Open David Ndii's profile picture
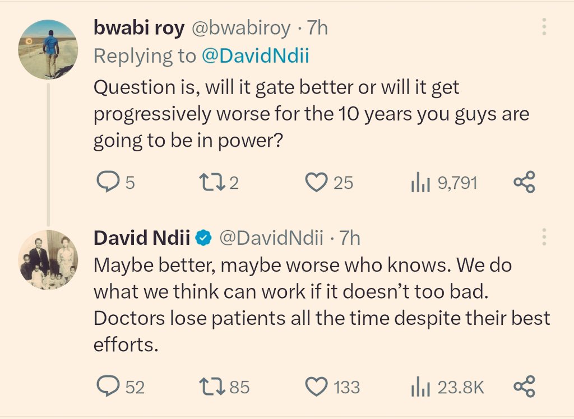574x419 pixels. (48, 259)
